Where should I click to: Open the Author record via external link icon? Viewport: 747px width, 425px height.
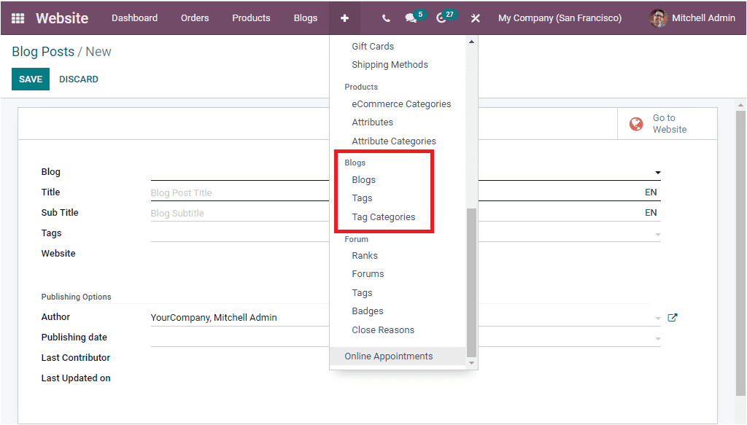(672, 317)
